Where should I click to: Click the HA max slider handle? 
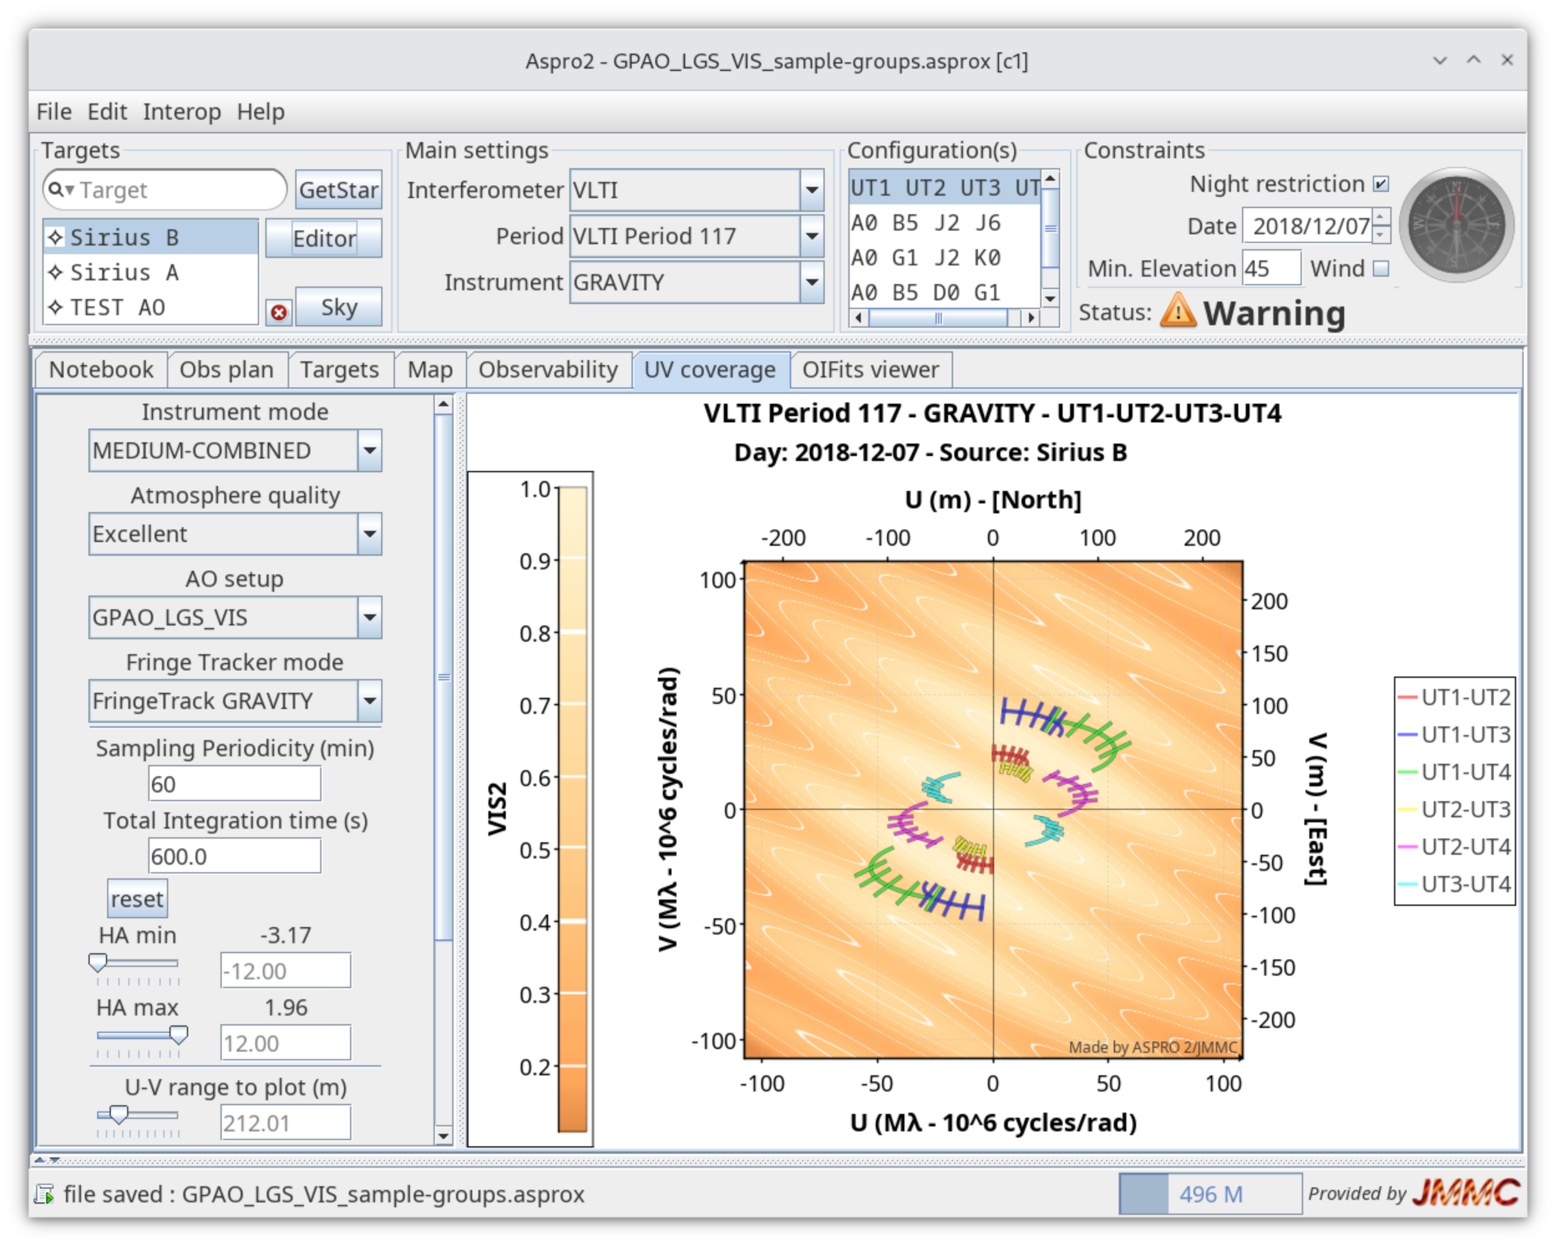click(x=179, y=1034)
